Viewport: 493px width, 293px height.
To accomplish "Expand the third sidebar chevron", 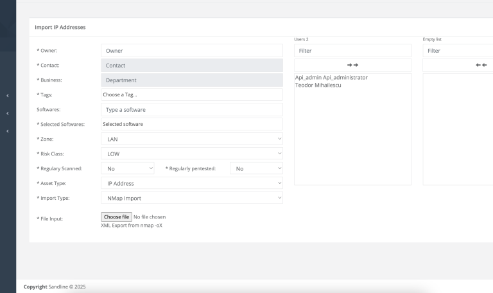I will [x=8, y=131].
